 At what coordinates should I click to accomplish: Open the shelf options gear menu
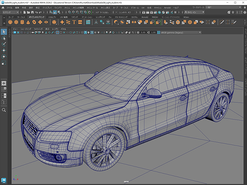click(4, 23)
